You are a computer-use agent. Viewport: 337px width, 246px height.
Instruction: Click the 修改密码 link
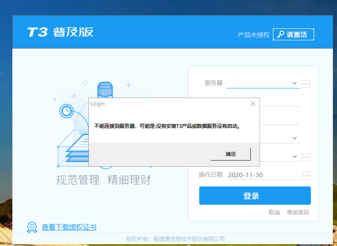[x=298, y=213]
